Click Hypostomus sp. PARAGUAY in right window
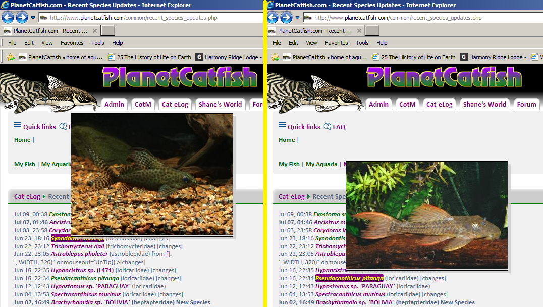The image size is (543, 307). 355,287
